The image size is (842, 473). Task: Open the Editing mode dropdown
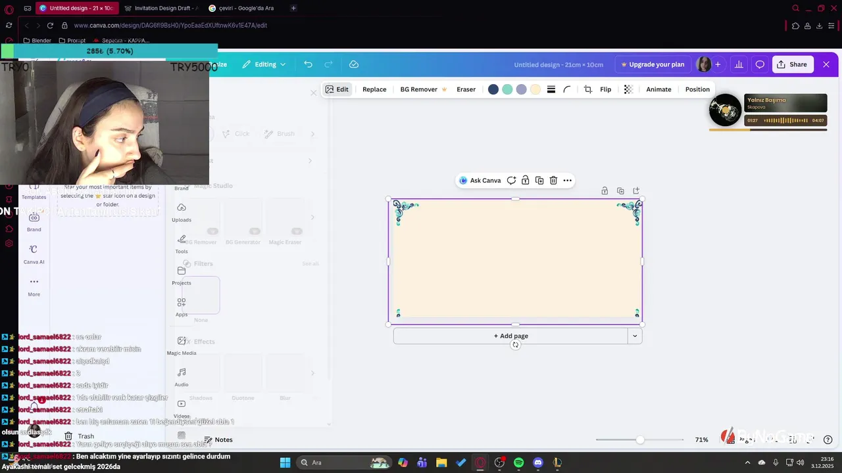coord(264,64)
